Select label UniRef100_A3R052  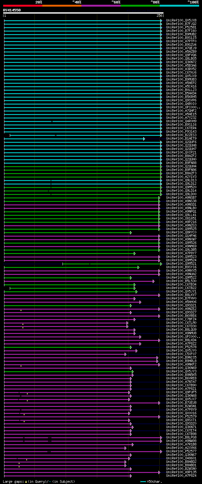181,69
